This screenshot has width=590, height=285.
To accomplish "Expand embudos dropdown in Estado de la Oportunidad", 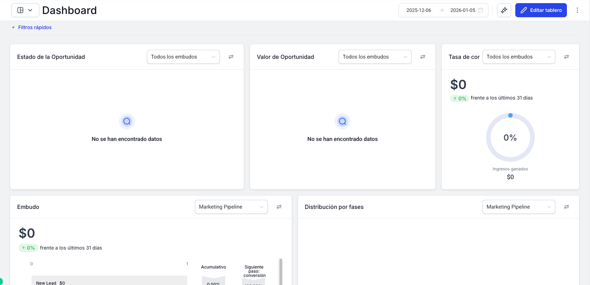I will 183,57.
